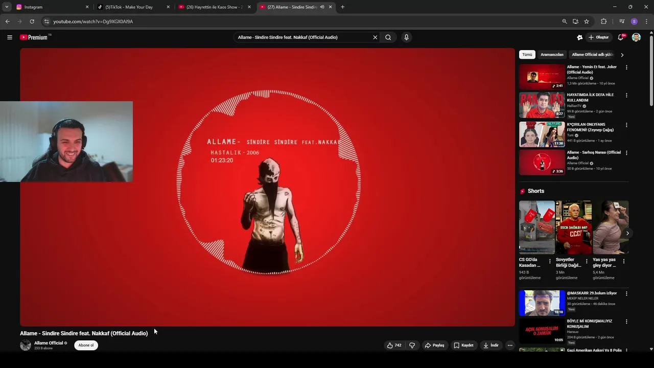Viewport: 654px width, 368px height.
Task: Open the CS GO'da Kasadan short thumbnail
Action: point(536,227)
